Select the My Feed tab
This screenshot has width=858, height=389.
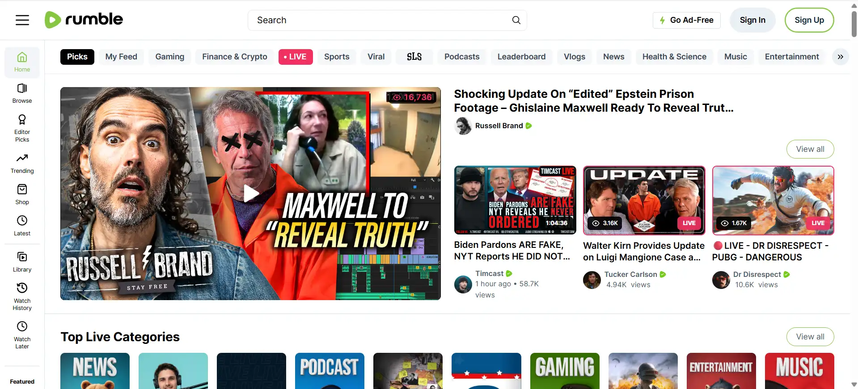point(121,57)
